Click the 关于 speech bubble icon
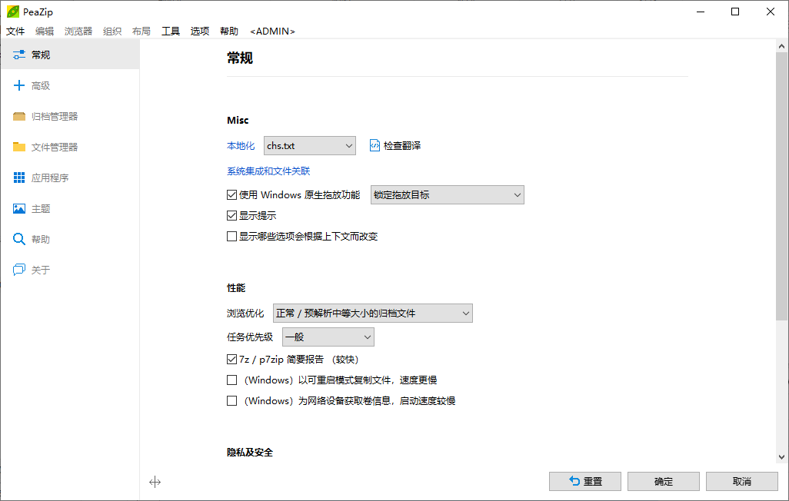The width and height of the screenshot is (789, 501). (x=19, y=270)
